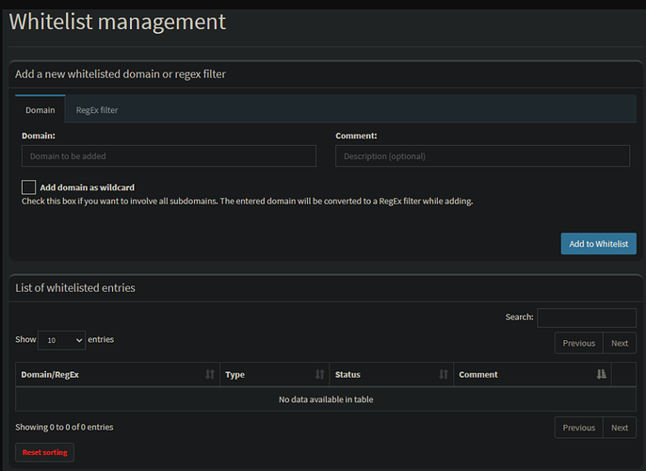Click Next above the entries table
This screenshot has height=471, width=646.
[619, 344]
